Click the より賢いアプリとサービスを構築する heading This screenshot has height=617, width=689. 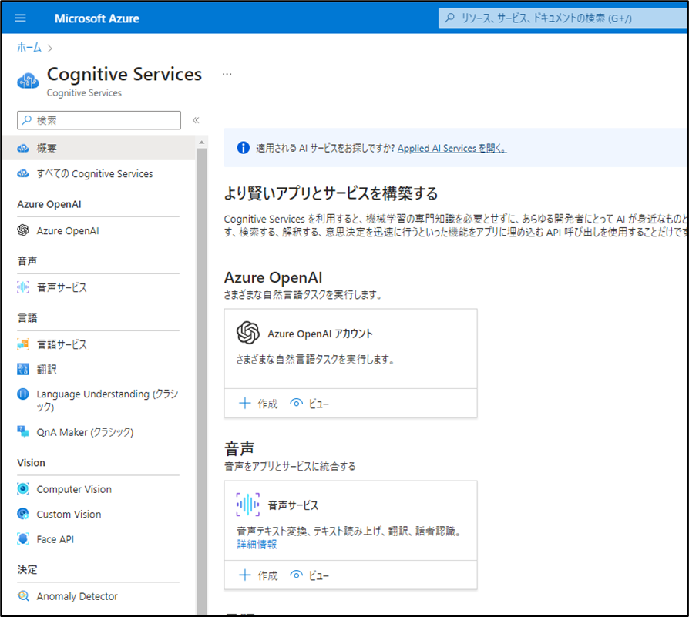(x=331, y=193)
